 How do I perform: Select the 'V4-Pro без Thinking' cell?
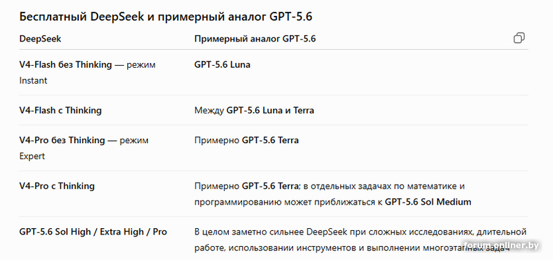[84, 148]
